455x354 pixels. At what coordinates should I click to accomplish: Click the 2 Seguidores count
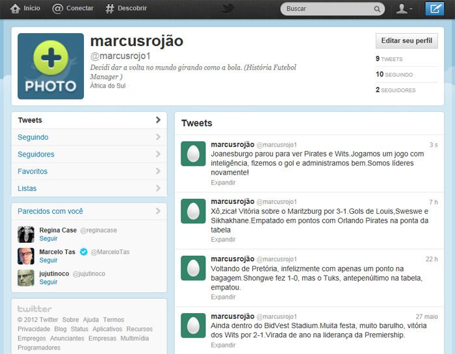coord(396,90)
